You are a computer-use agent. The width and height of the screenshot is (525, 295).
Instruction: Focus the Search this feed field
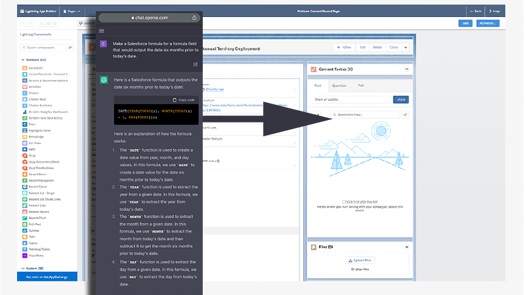[365, 115]
